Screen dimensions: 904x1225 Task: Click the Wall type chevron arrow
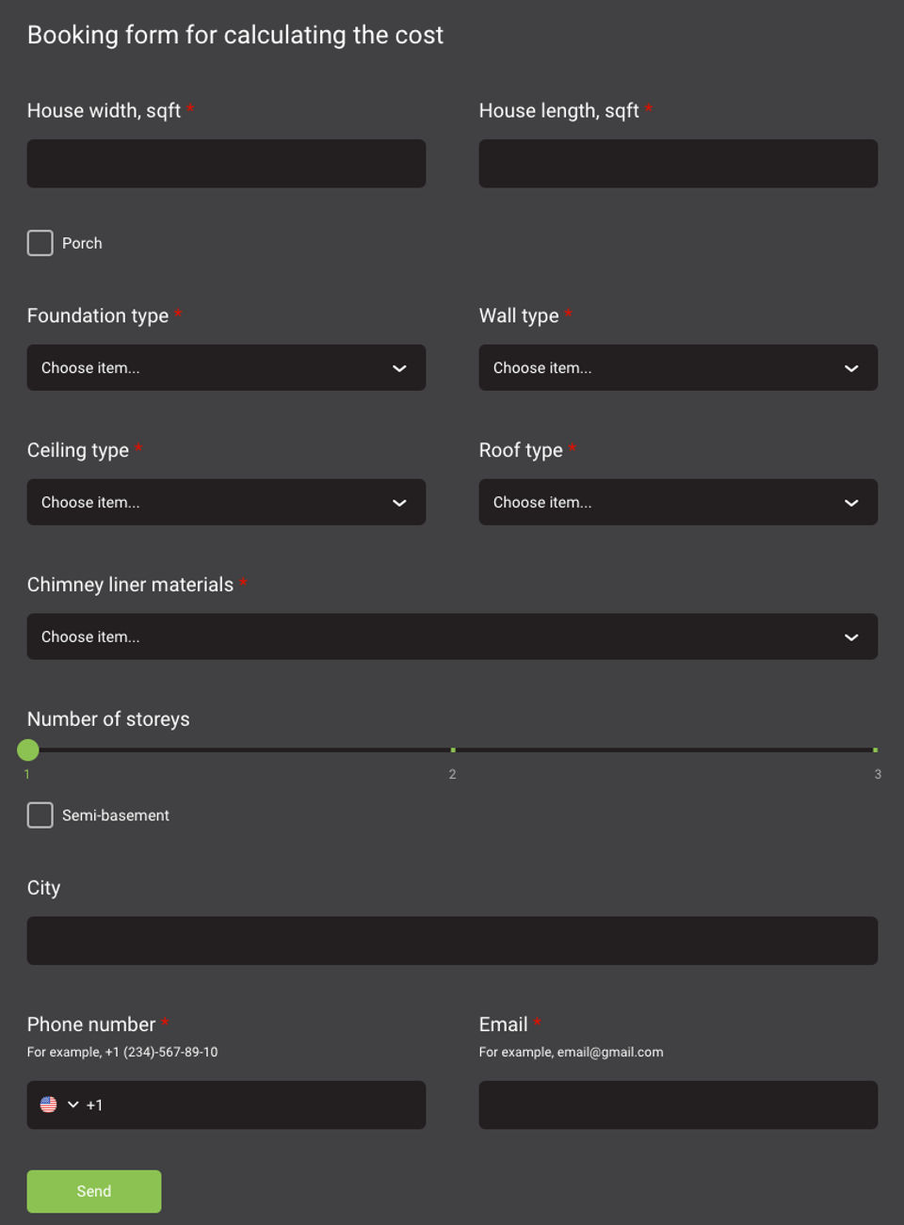coord(851,368)
